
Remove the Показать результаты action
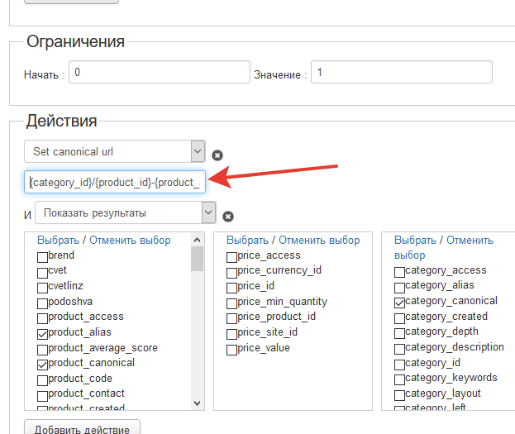228,217
